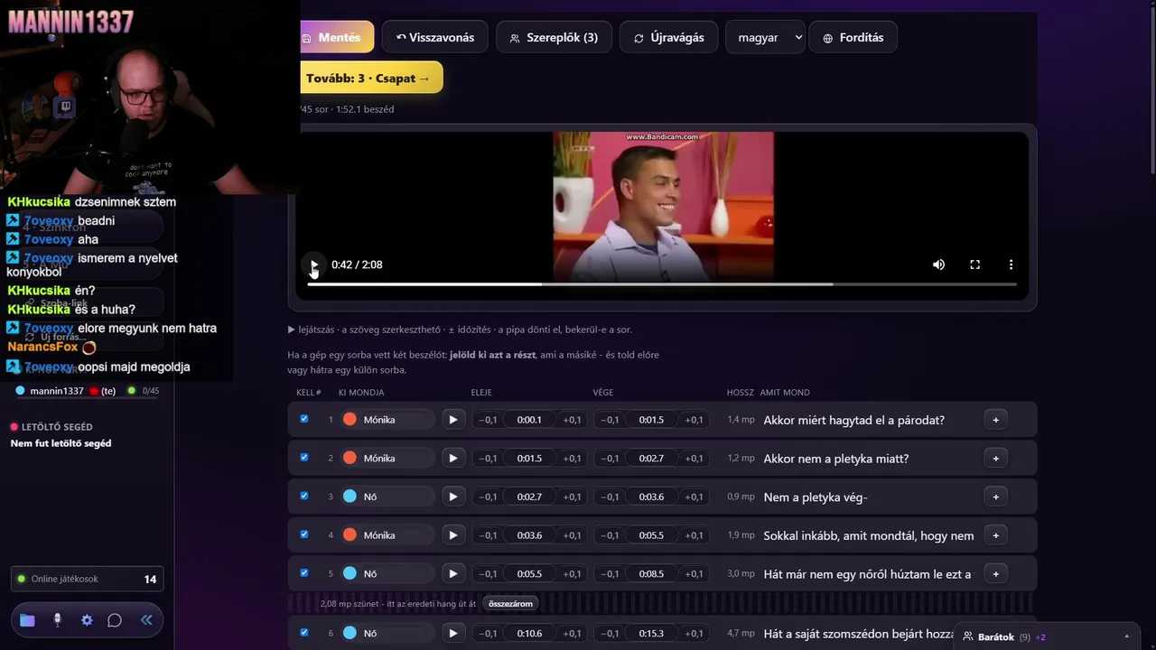Click the plus button on row 4

pos(995,535)
